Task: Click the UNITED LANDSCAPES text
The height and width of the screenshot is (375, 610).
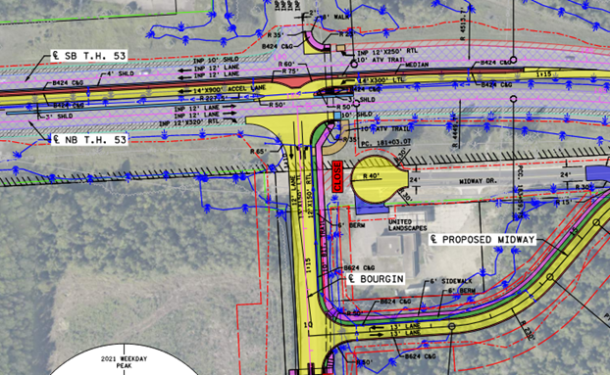Action: pyautogui.click(x=407, y=225)
